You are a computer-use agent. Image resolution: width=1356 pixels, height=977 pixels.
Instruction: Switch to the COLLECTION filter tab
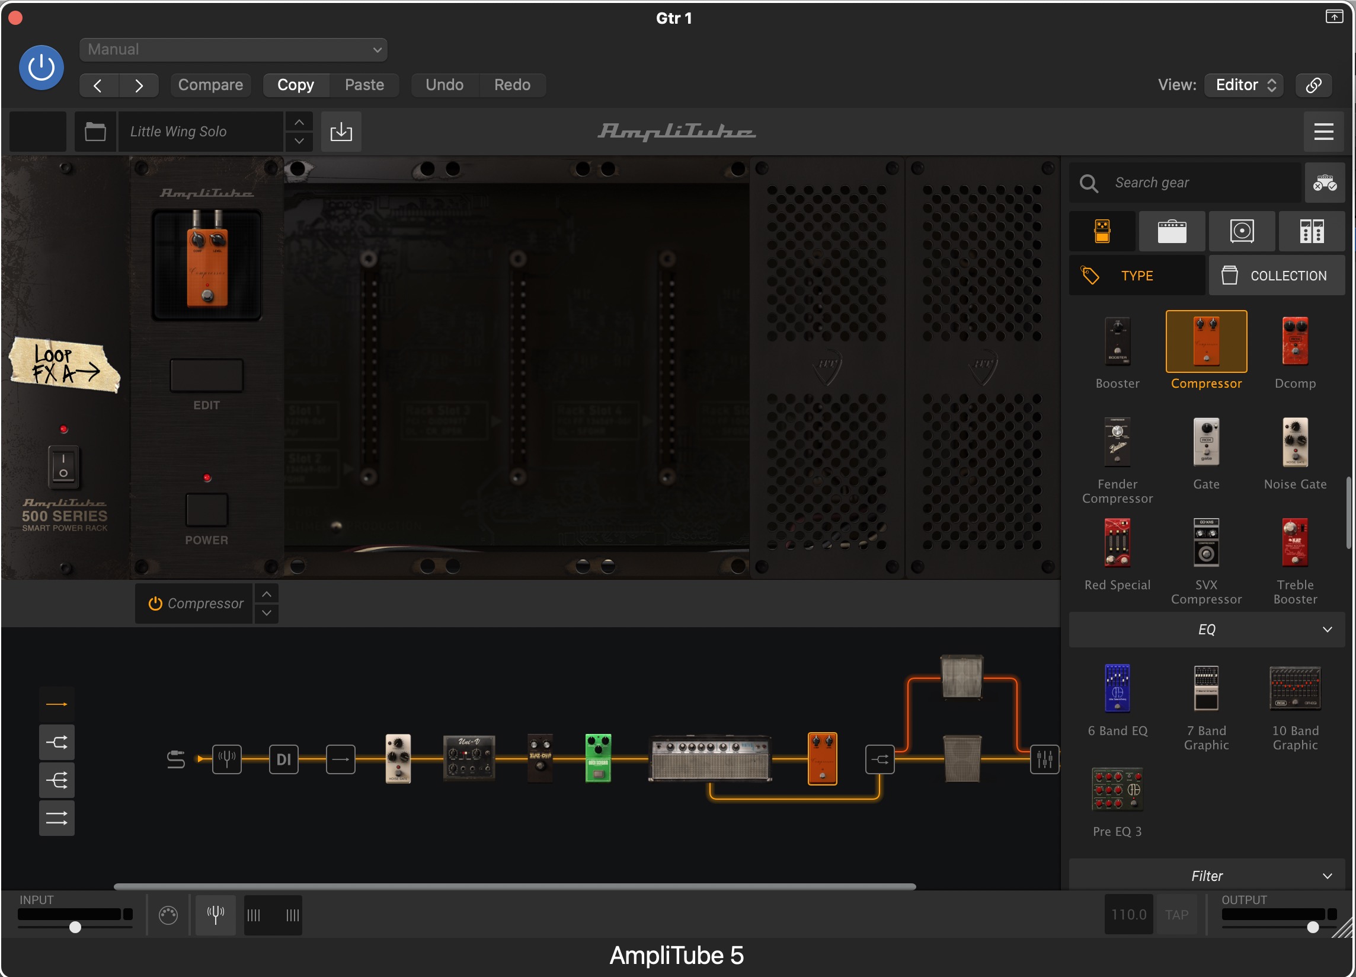pyautogui.click(x=1277, y=276)
